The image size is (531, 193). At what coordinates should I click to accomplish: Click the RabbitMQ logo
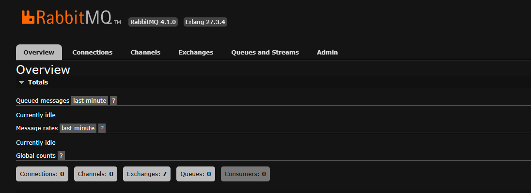click(x=71, y=17)
